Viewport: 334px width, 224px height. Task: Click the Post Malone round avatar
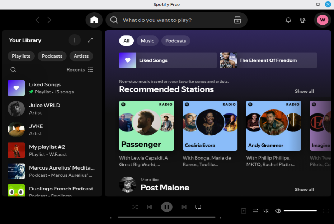click(x=128, y=185)
